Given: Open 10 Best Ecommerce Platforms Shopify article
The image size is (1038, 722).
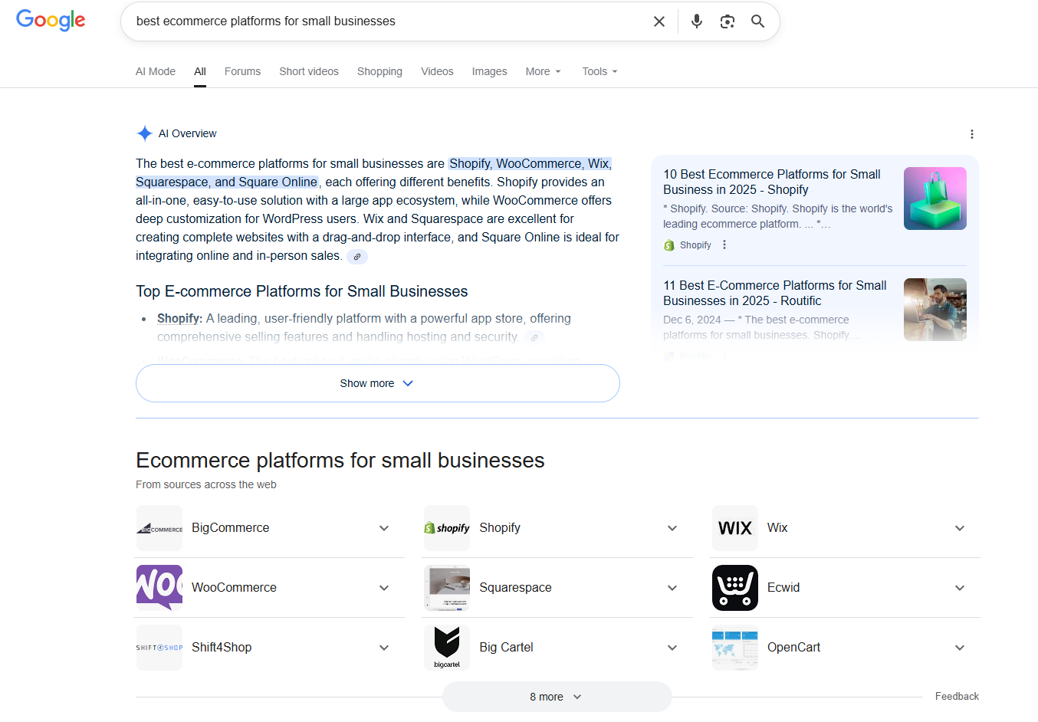Looking at the screenshot, I should tap(772, 182).
